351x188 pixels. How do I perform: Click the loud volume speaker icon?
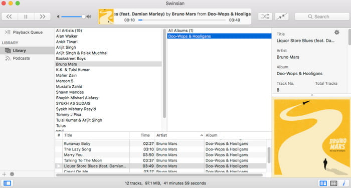(x=89, y=17)
